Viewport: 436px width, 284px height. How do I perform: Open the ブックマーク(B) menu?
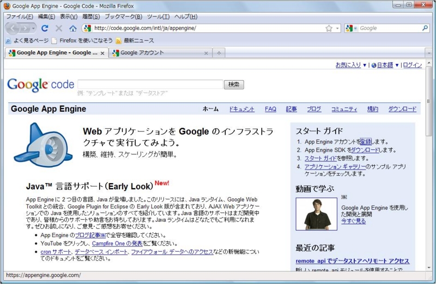point(124,17)
